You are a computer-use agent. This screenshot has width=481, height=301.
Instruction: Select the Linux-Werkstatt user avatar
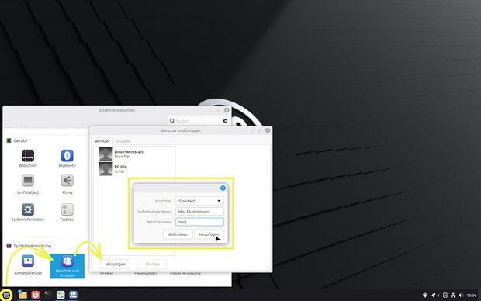(106, 154)
